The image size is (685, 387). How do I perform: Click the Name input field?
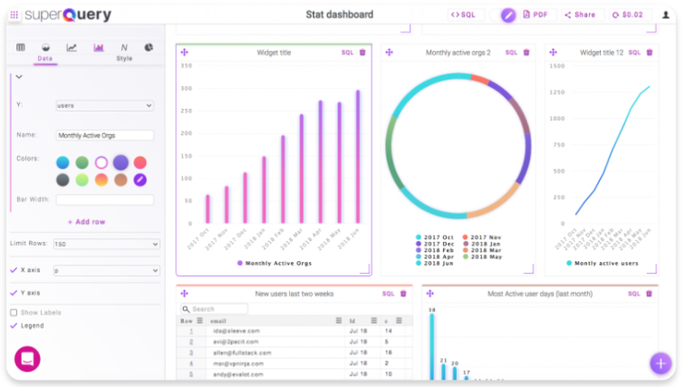[105, 135]
